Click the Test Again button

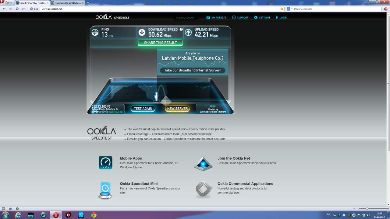[x=143, y=109]
